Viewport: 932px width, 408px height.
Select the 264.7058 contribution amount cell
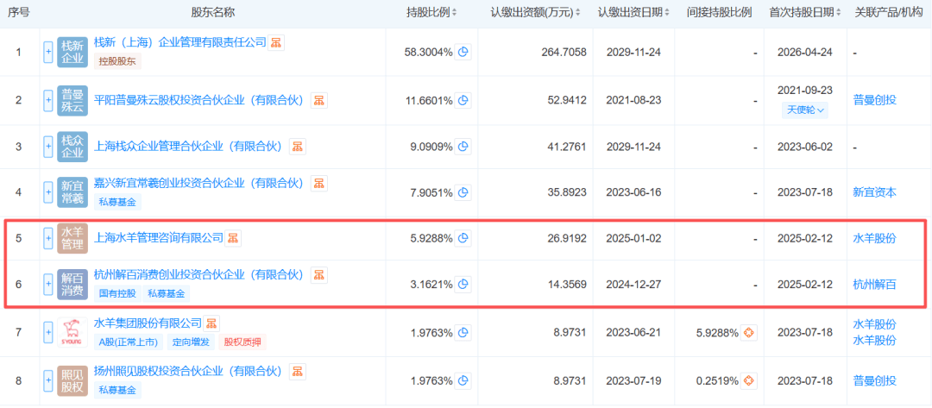[564, 53]
